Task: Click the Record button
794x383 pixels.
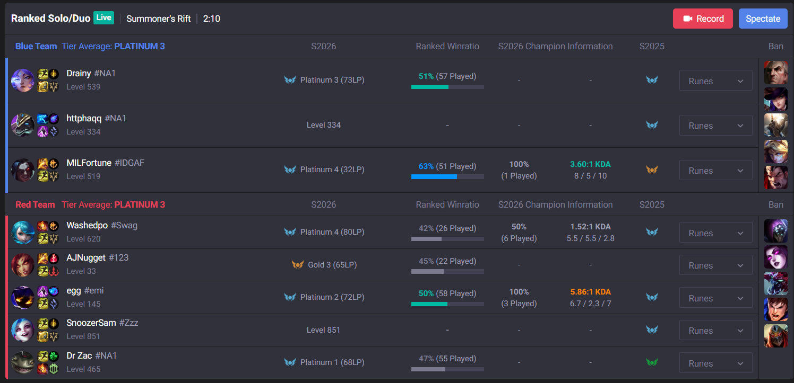Action: point(703,19)
